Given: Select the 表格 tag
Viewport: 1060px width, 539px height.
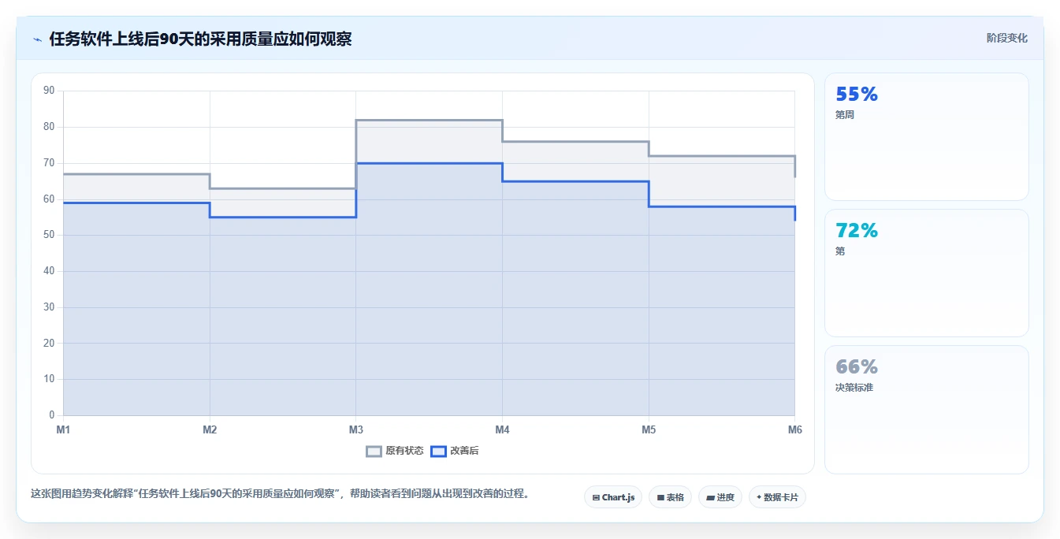Looking at the screenshot, I should point(671,497).
